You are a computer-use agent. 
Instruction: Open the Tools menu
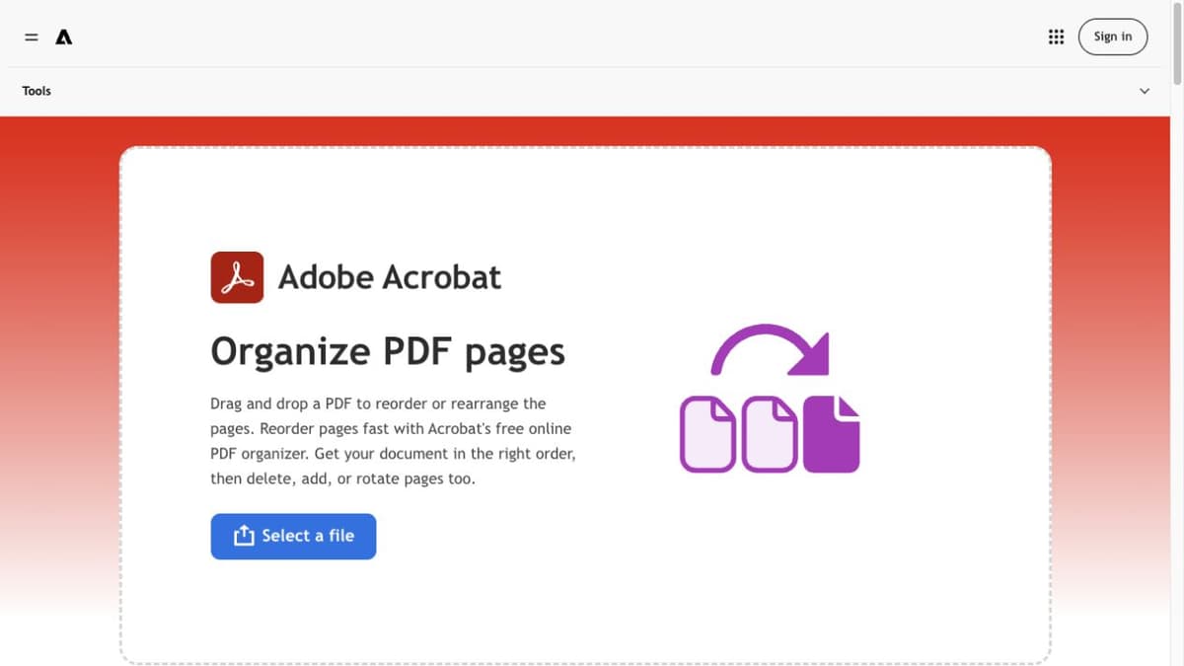(x=37, y=91)
